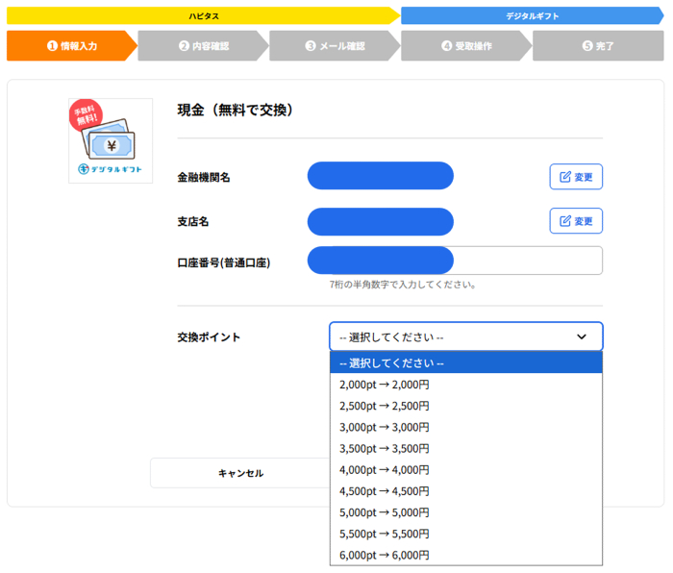
Task: Collapse the 交換ポイント dropdown chevron
Action: (x=581, y=337)
